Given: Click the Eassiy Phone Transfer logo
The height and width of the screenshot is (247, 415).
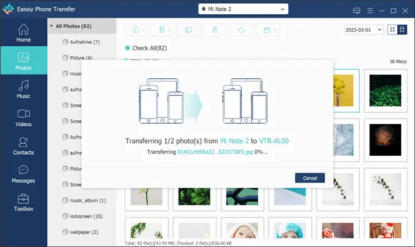Looking at the screenshot, I should tap(8, 9).
